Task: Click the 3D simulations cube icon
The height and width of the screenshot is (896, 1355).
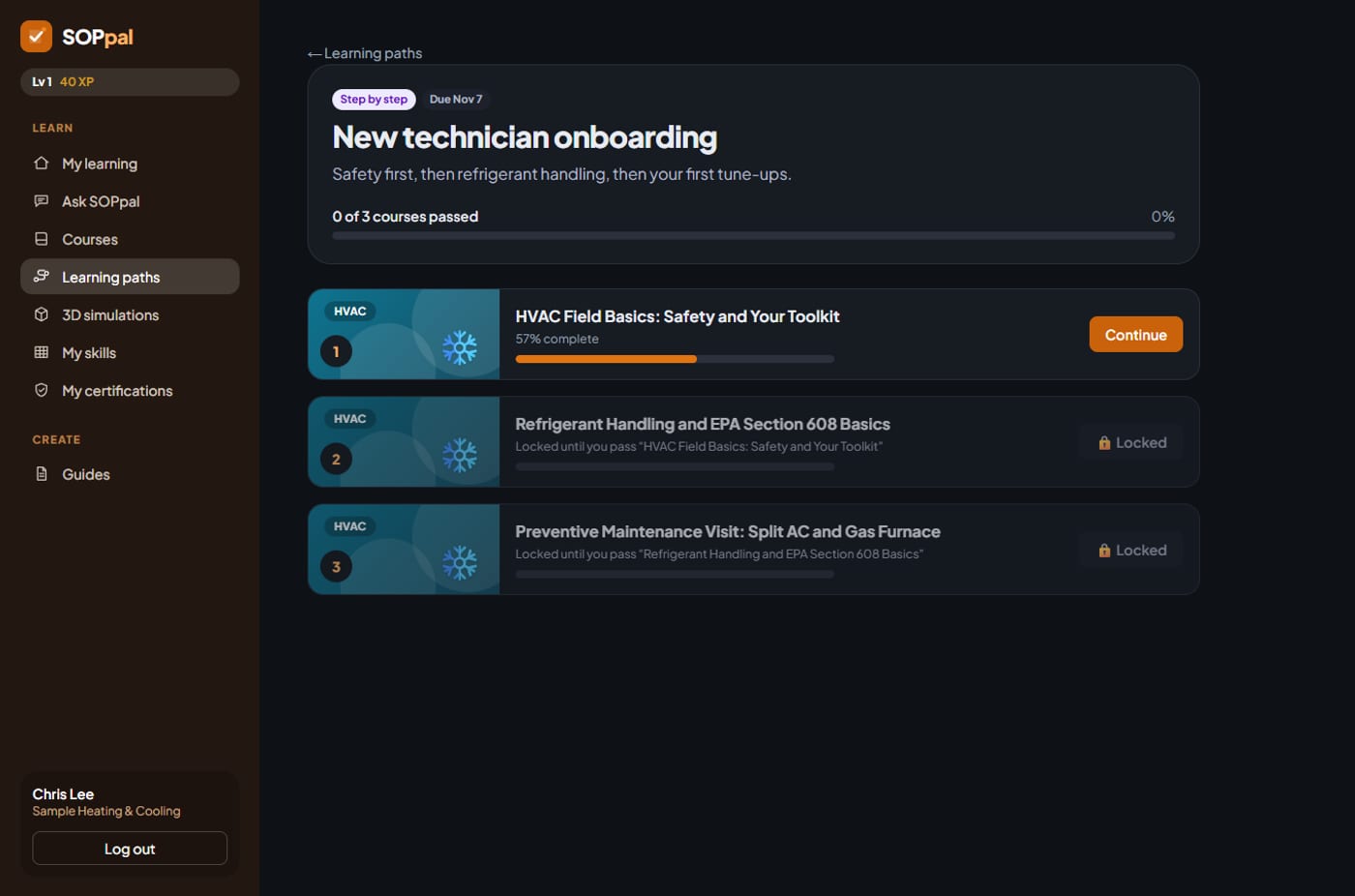Action: click(41, 314)
